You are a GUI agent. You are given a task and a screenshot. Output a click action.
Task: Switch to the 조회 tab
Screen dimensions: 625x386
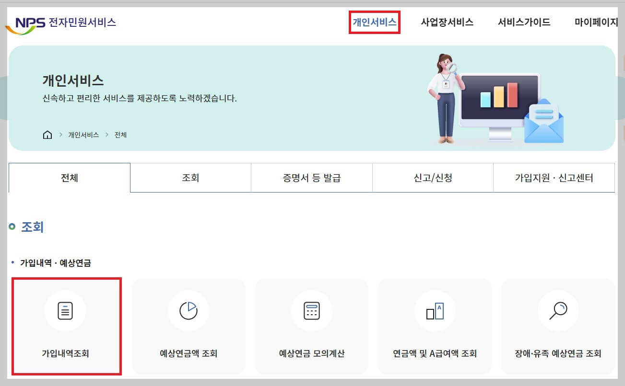pos(190,177)
